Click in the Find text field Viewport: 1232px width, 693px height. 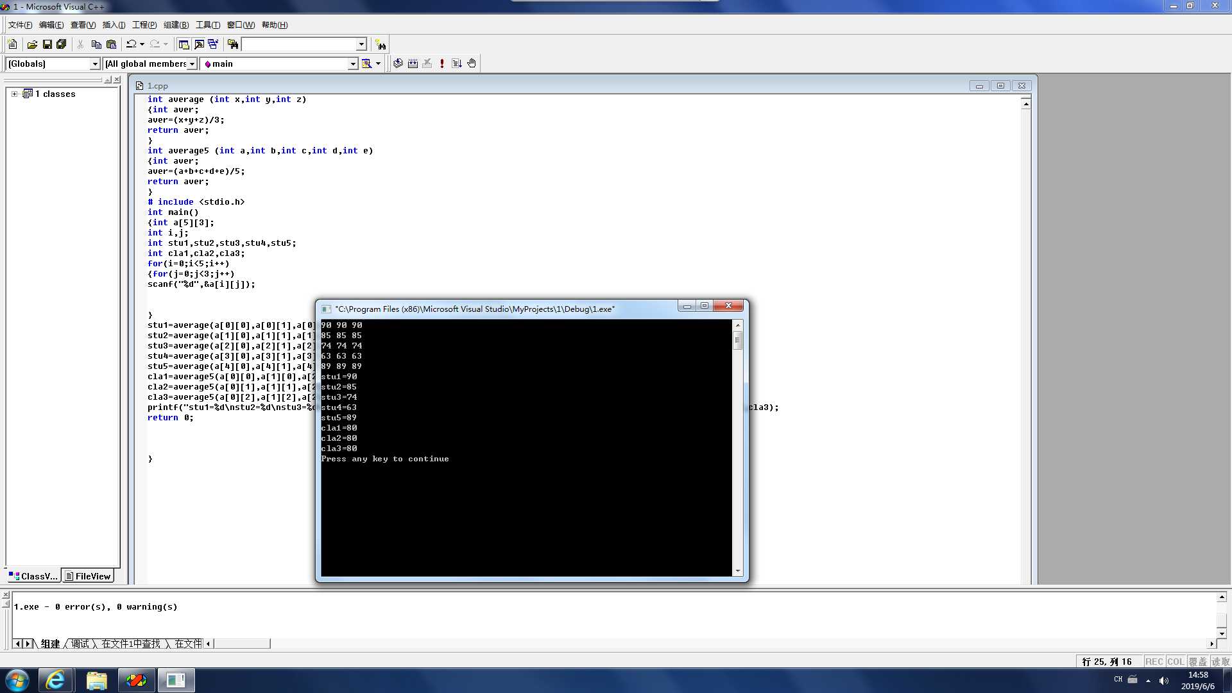tap(298, 44)
